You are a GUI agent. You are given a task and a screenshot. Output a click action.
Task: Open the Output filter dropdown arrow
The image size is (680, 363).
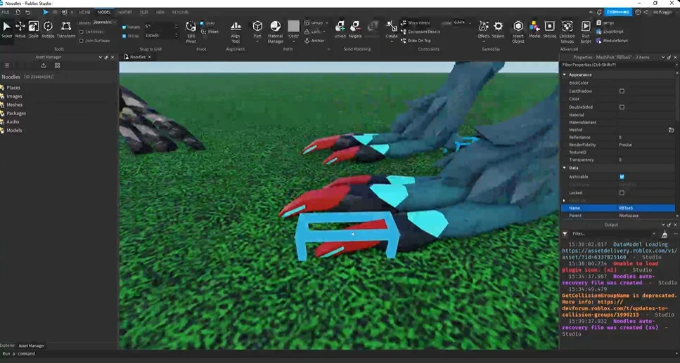654,234
